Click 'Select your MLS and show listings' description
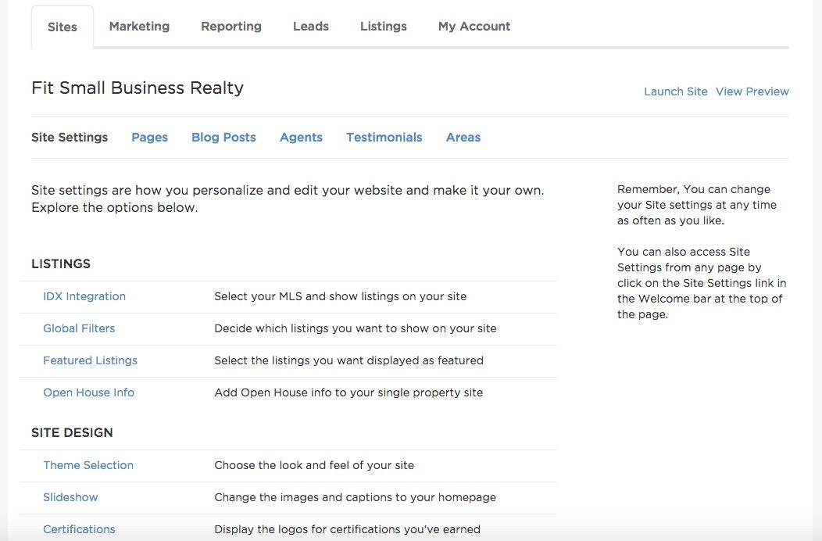822x541 pixels. pyautogui.click(x=340, y=296)
